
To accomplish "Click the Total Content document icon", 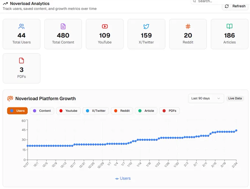I will point(63,26).
